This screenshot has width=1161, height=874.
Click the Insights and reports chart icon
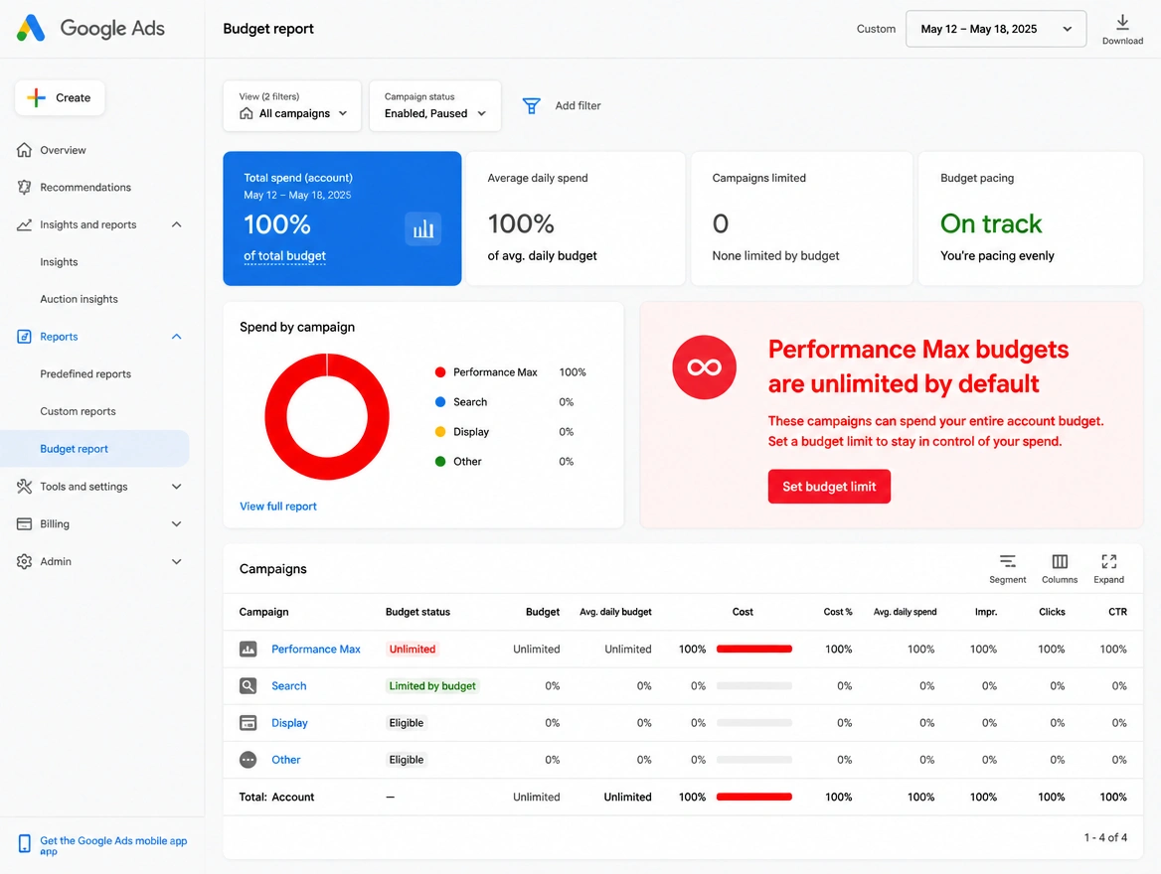click(25, 224)
